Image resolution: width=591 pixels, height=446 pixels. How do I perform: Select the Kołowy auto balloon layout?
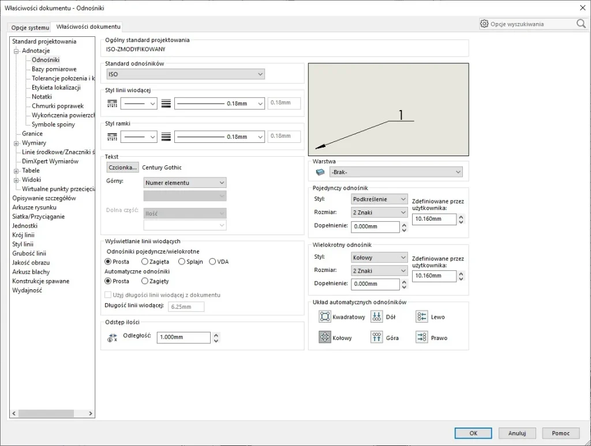pos(324,337)
